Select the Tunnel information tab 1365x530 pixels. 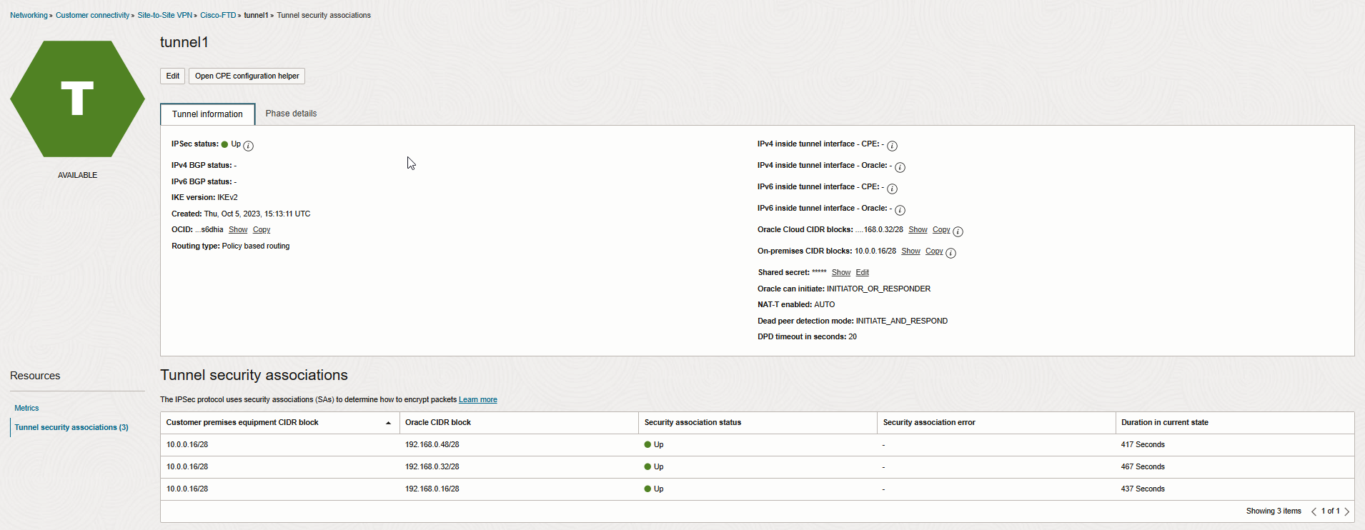pyautogui.click(x=207, y=114)
